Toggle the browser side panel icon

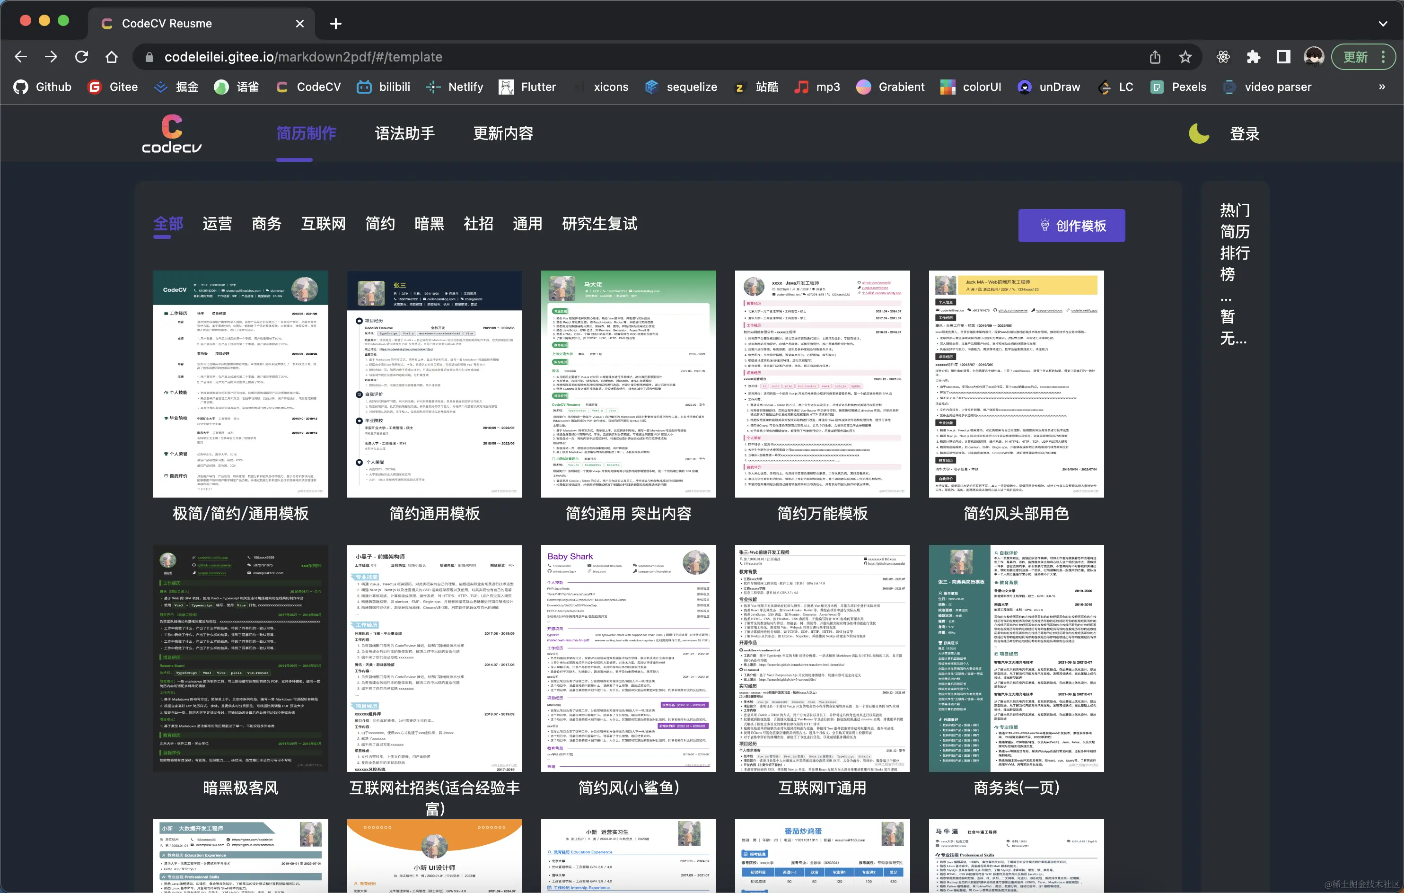click(x=1283, y=57)
